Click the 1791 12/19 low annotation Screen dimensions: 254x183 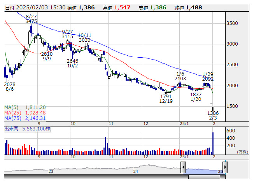[166, 99]
